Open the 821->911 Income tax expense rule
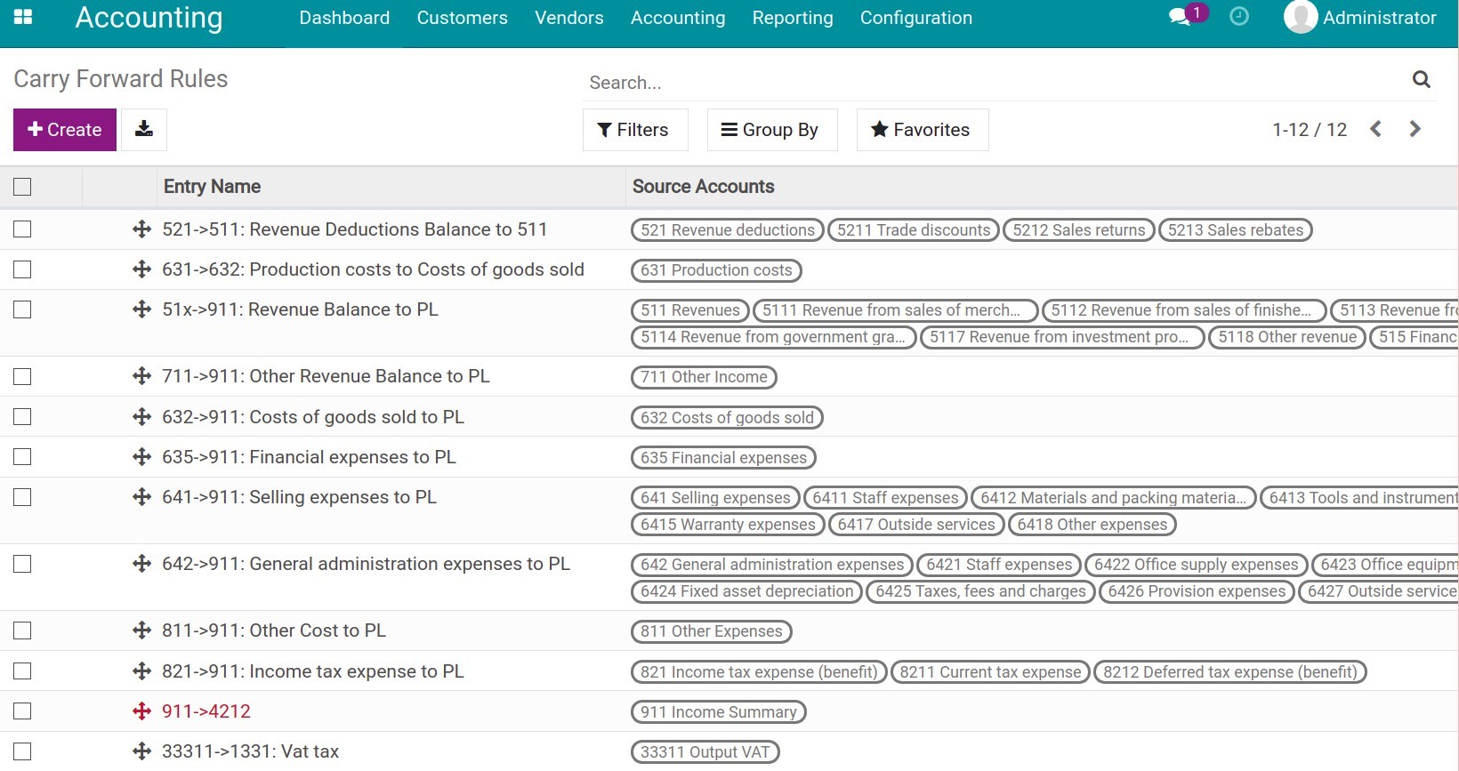The height and width of the screenshot is (771, 1459). (312, 671)
